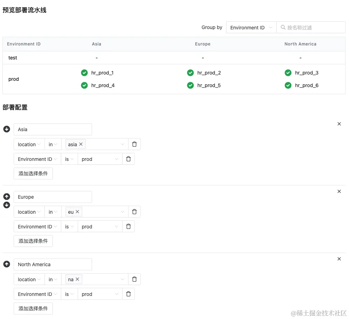
Task: Open the Asia Environment ID field dropdown
Action: pyautogui.click(x=37, y=159)
